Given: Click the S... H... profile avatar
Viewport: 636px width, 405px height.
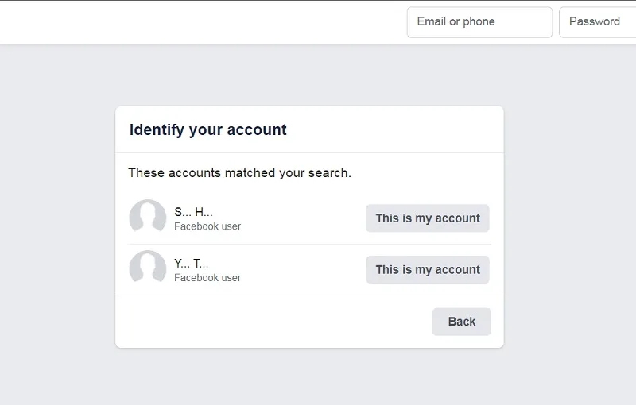Looking at the screenshot, I should pyautogui.click(x=148, y=218).
